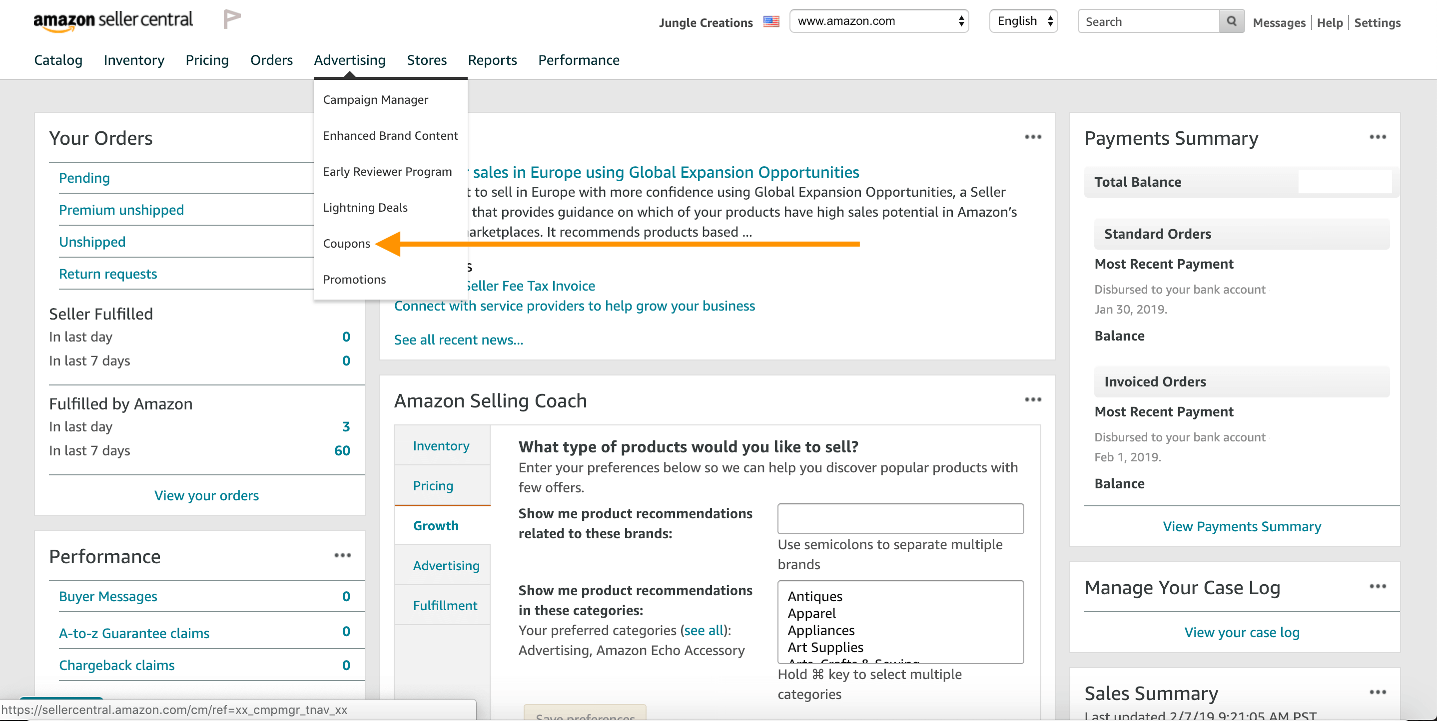Click View Payments Summary link
1437x721 pixels.
(x=1242, y=527)
